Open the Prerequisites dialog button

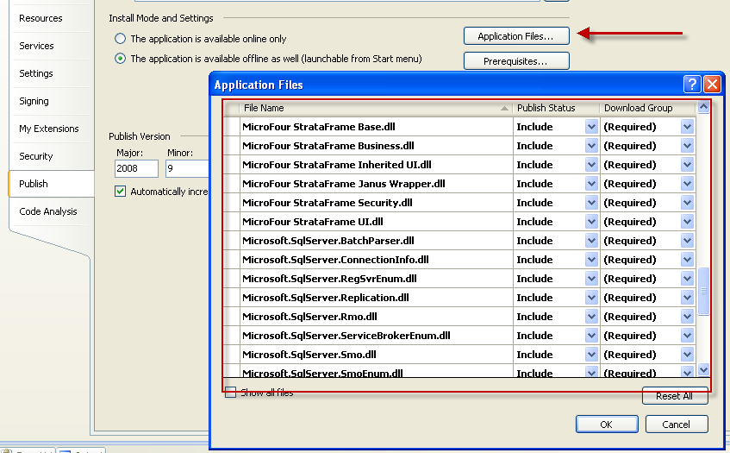[x=516, y=61]
